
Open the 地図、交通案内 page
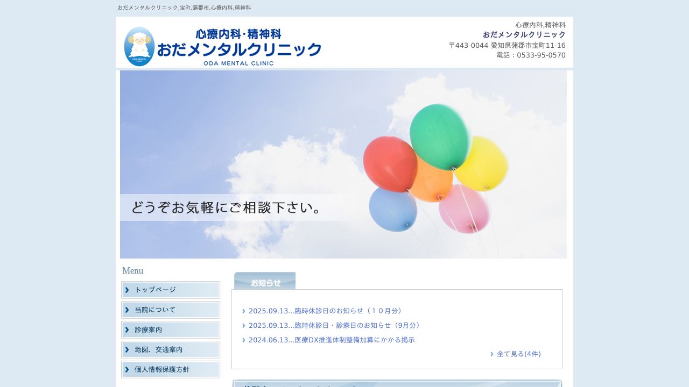pos(158,349)
